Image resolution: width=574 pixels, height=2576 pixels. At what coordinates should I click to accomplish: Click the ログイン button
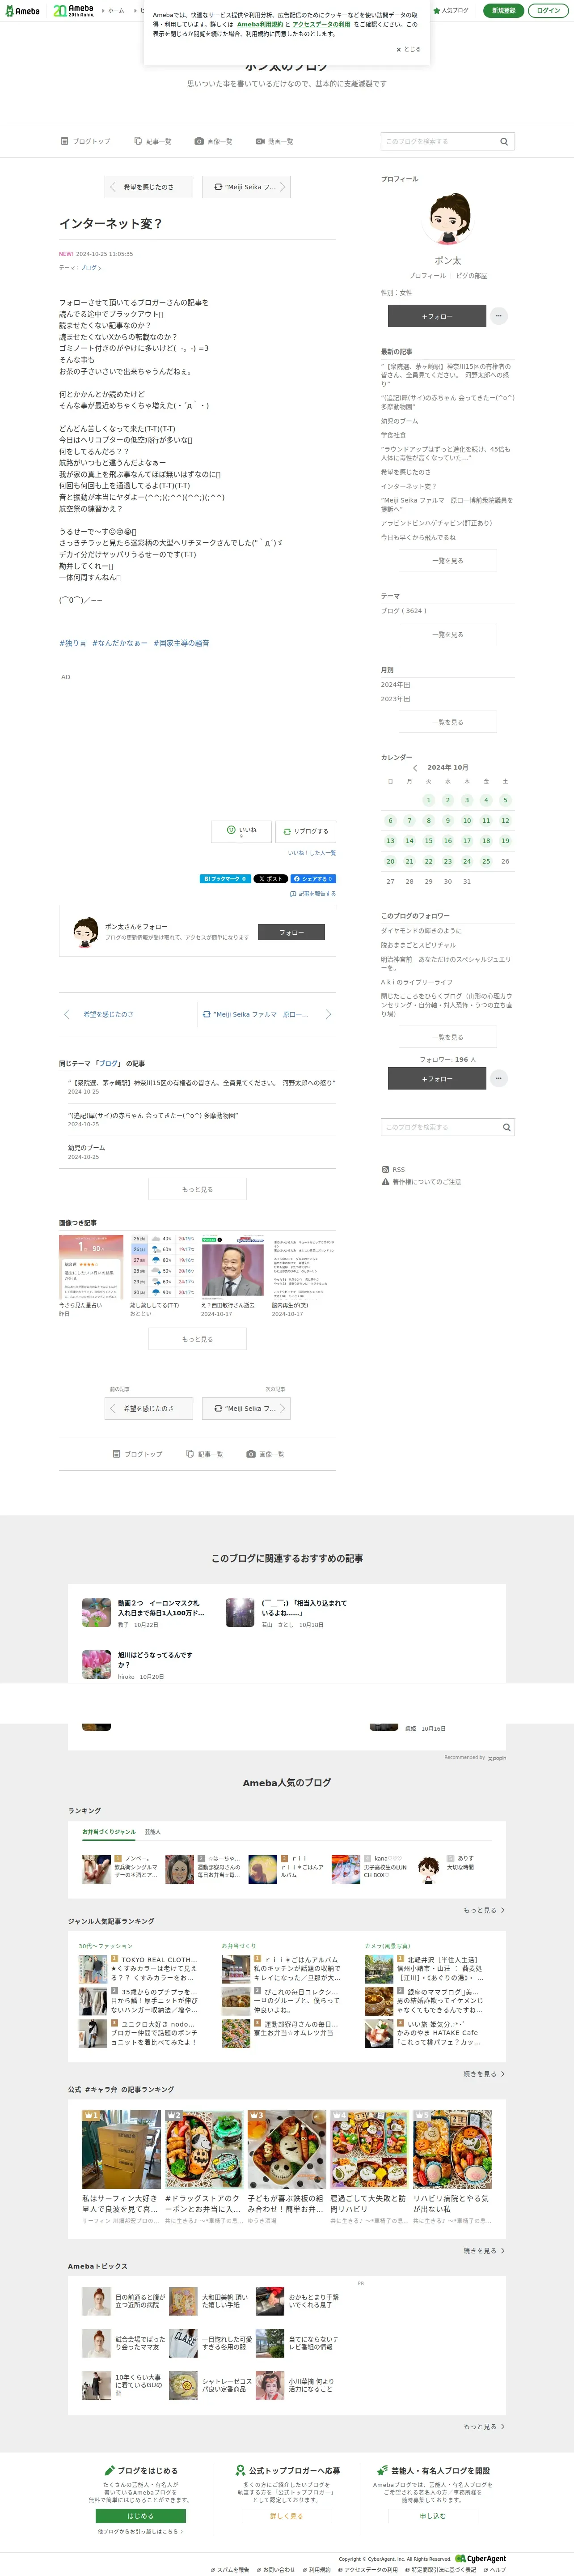tap(548, 10)
